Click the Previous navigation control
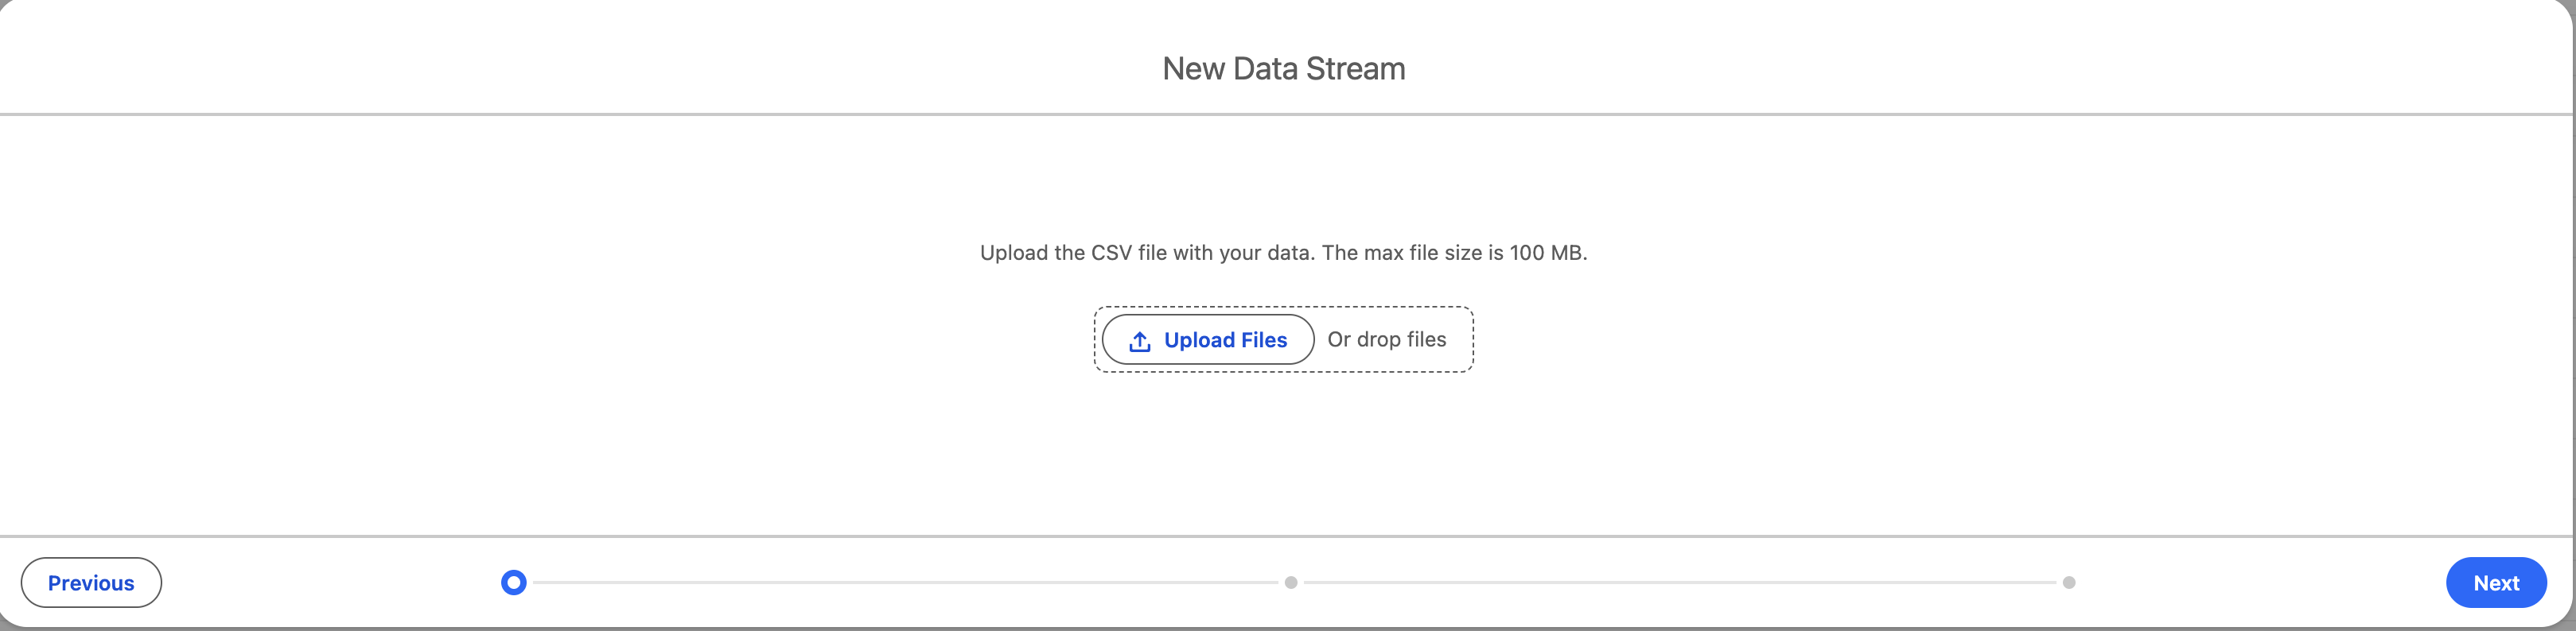The height and width of the screenshot is (631, 2576). pyautogui.click(x=91, y=582)
